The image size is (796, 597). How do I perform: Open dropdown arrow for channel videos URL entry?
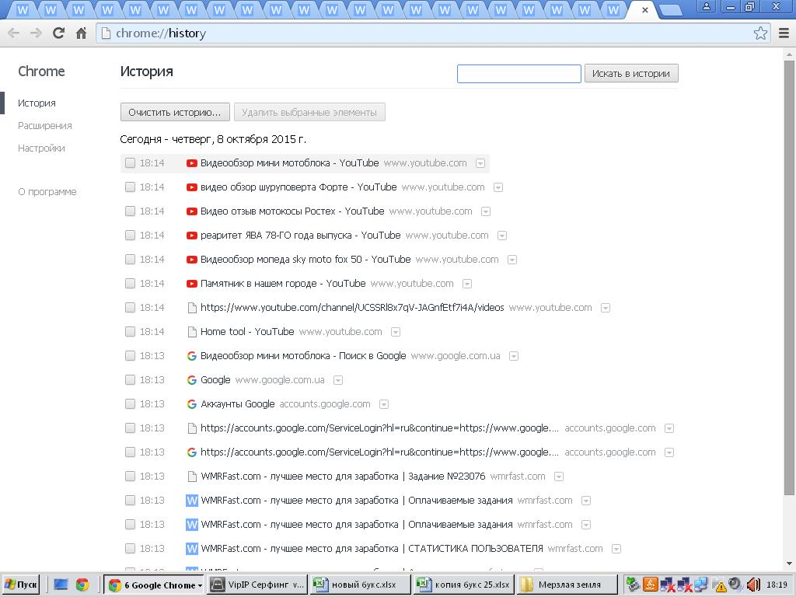(x=605, y=308)
